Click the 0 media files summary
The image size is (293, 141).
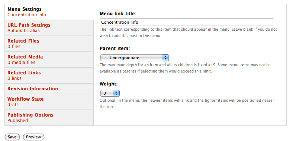21,63
